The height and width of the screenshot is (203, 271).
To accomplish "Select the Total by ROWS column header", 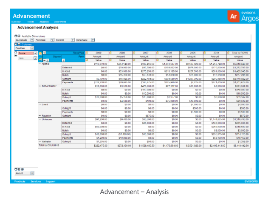I will (x=240, y=53).
